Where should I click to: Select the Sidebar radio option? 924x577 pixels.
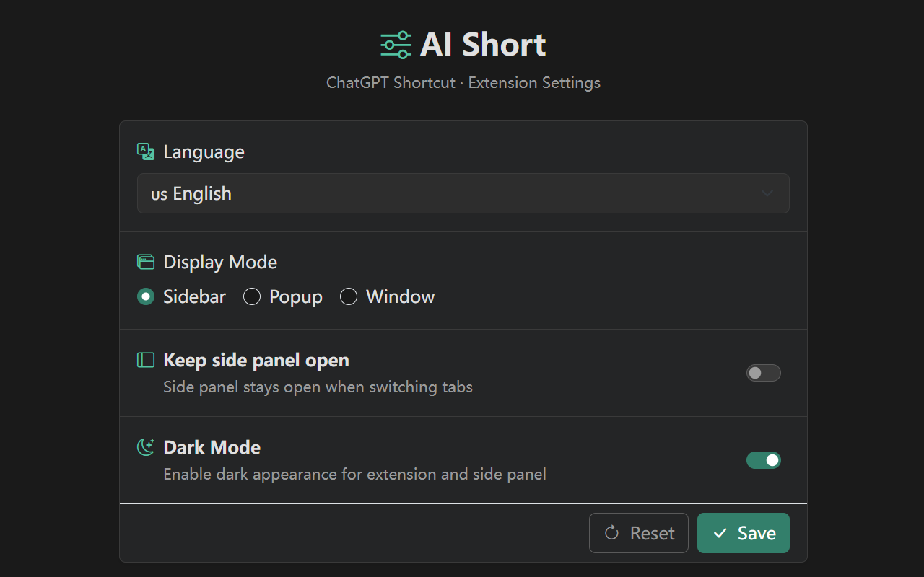146,296
